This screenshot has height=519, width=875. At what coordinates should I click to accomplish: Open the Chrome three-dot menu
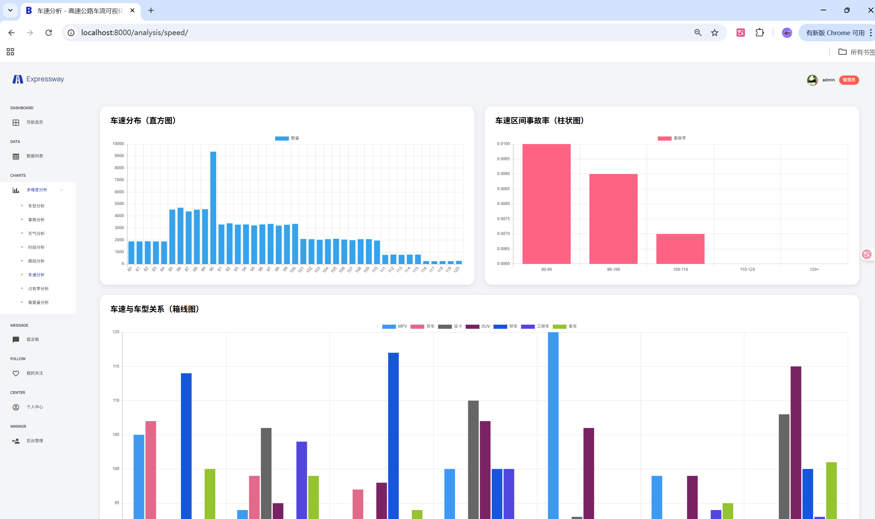(871, 32)
